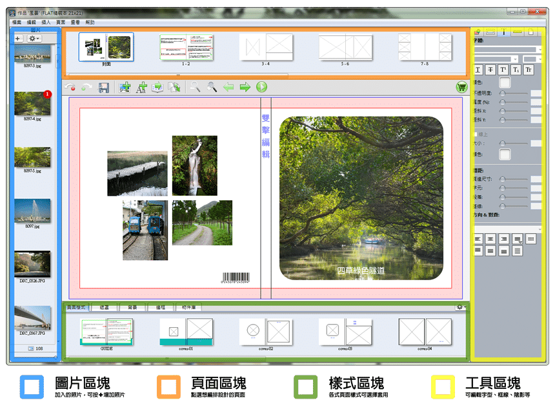Click the zoom in magnifier
555x416 pixels.
212,86
